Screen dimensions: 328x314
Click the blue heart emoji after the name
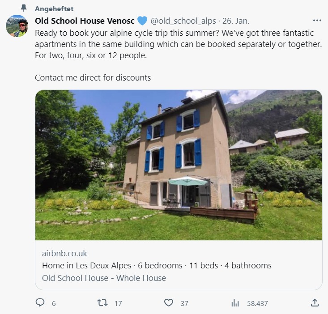point(142,21)
